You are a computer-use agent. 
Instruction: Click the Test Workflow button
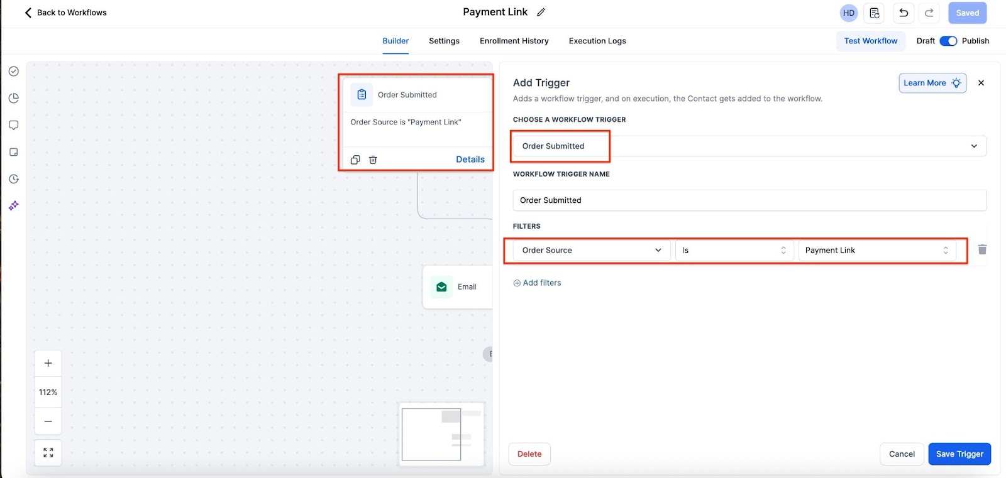click(870, 41)
